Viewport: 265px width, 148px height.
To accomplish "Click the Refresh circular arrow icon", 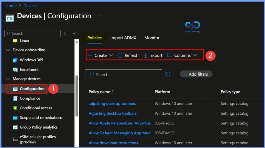I will [x=120, y=55].
